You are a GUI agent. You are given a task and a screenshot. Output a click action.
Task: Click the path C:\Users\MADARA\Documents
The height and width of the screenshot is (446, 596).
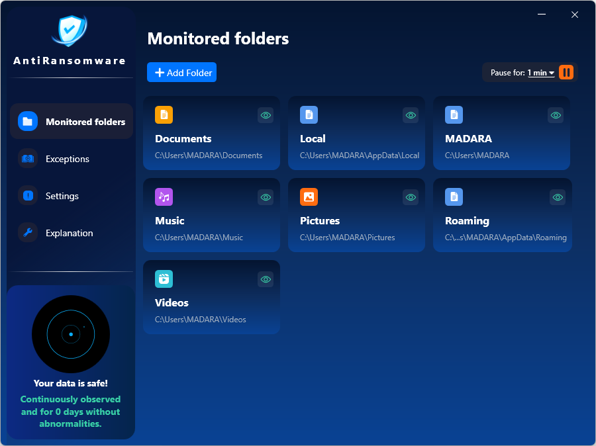209,156
